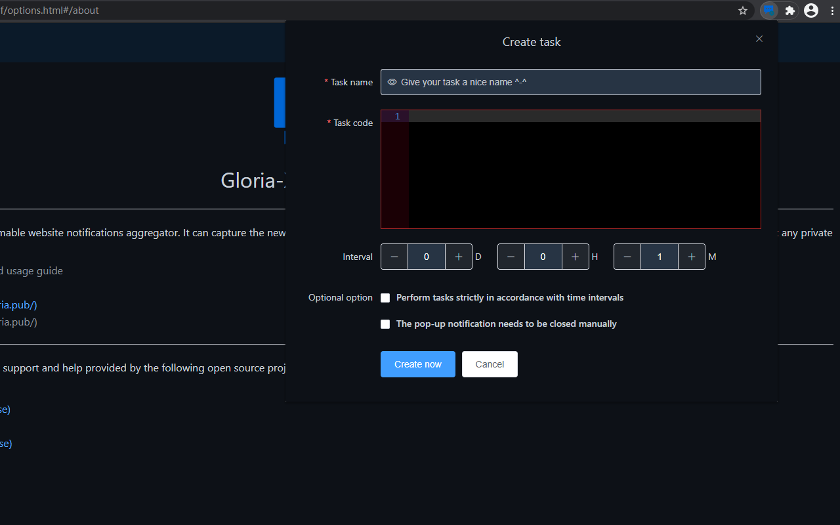Increase the days interval value
This screenshot has height=525, width=840.
tap(459, 257)
